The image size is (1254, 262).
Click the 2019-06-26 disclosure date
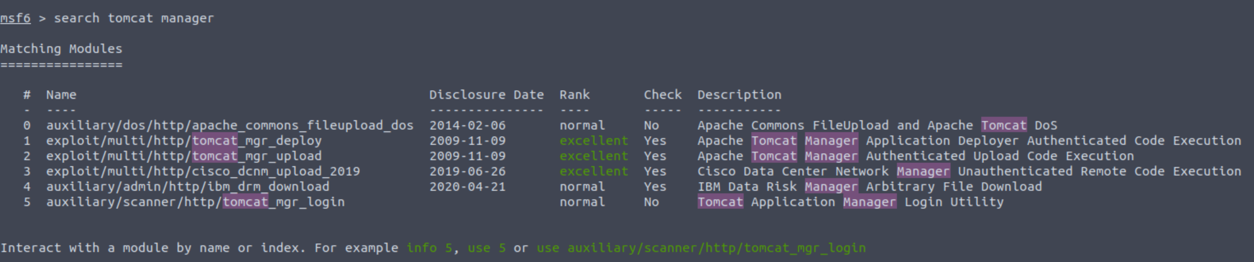tap(467, 171)
